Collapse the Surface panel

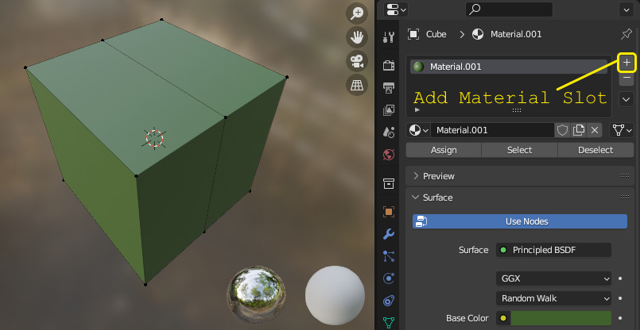tap(432, 198)
